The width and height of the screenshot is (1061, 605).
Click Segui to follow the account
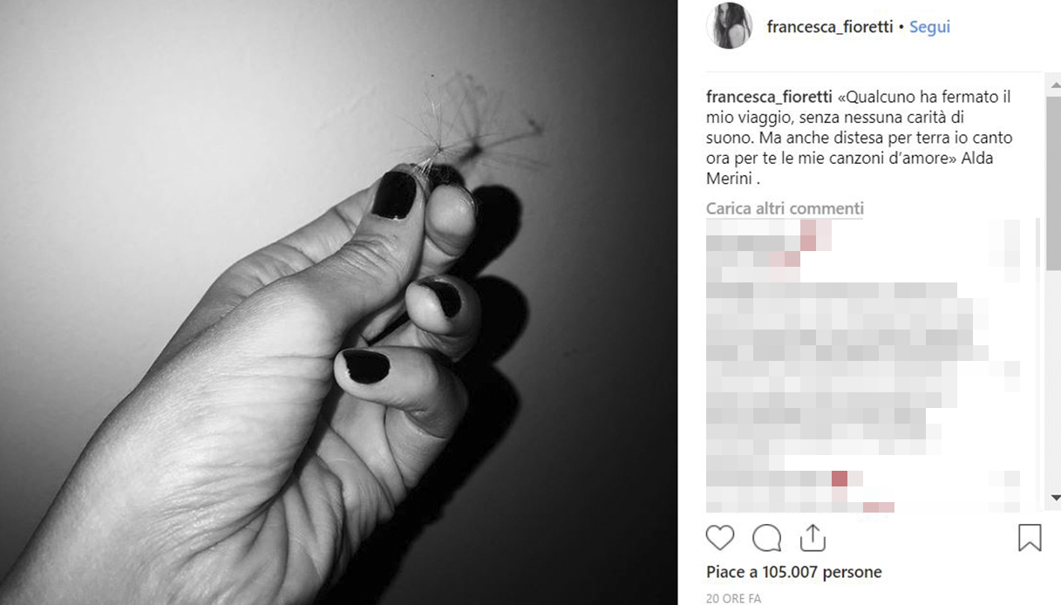929,27
